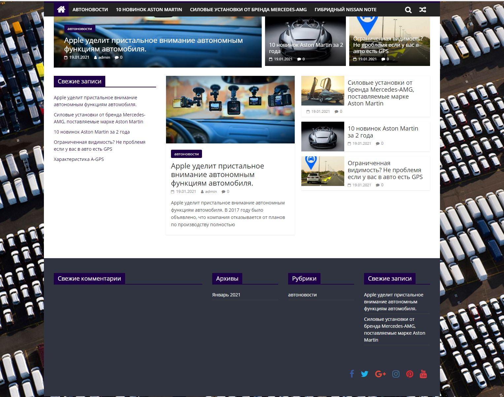Image resolution: width=504 pixels, height=397 pixels.
Task: Open sidebar Apple autonomous functions link
Action: [95, 101]
